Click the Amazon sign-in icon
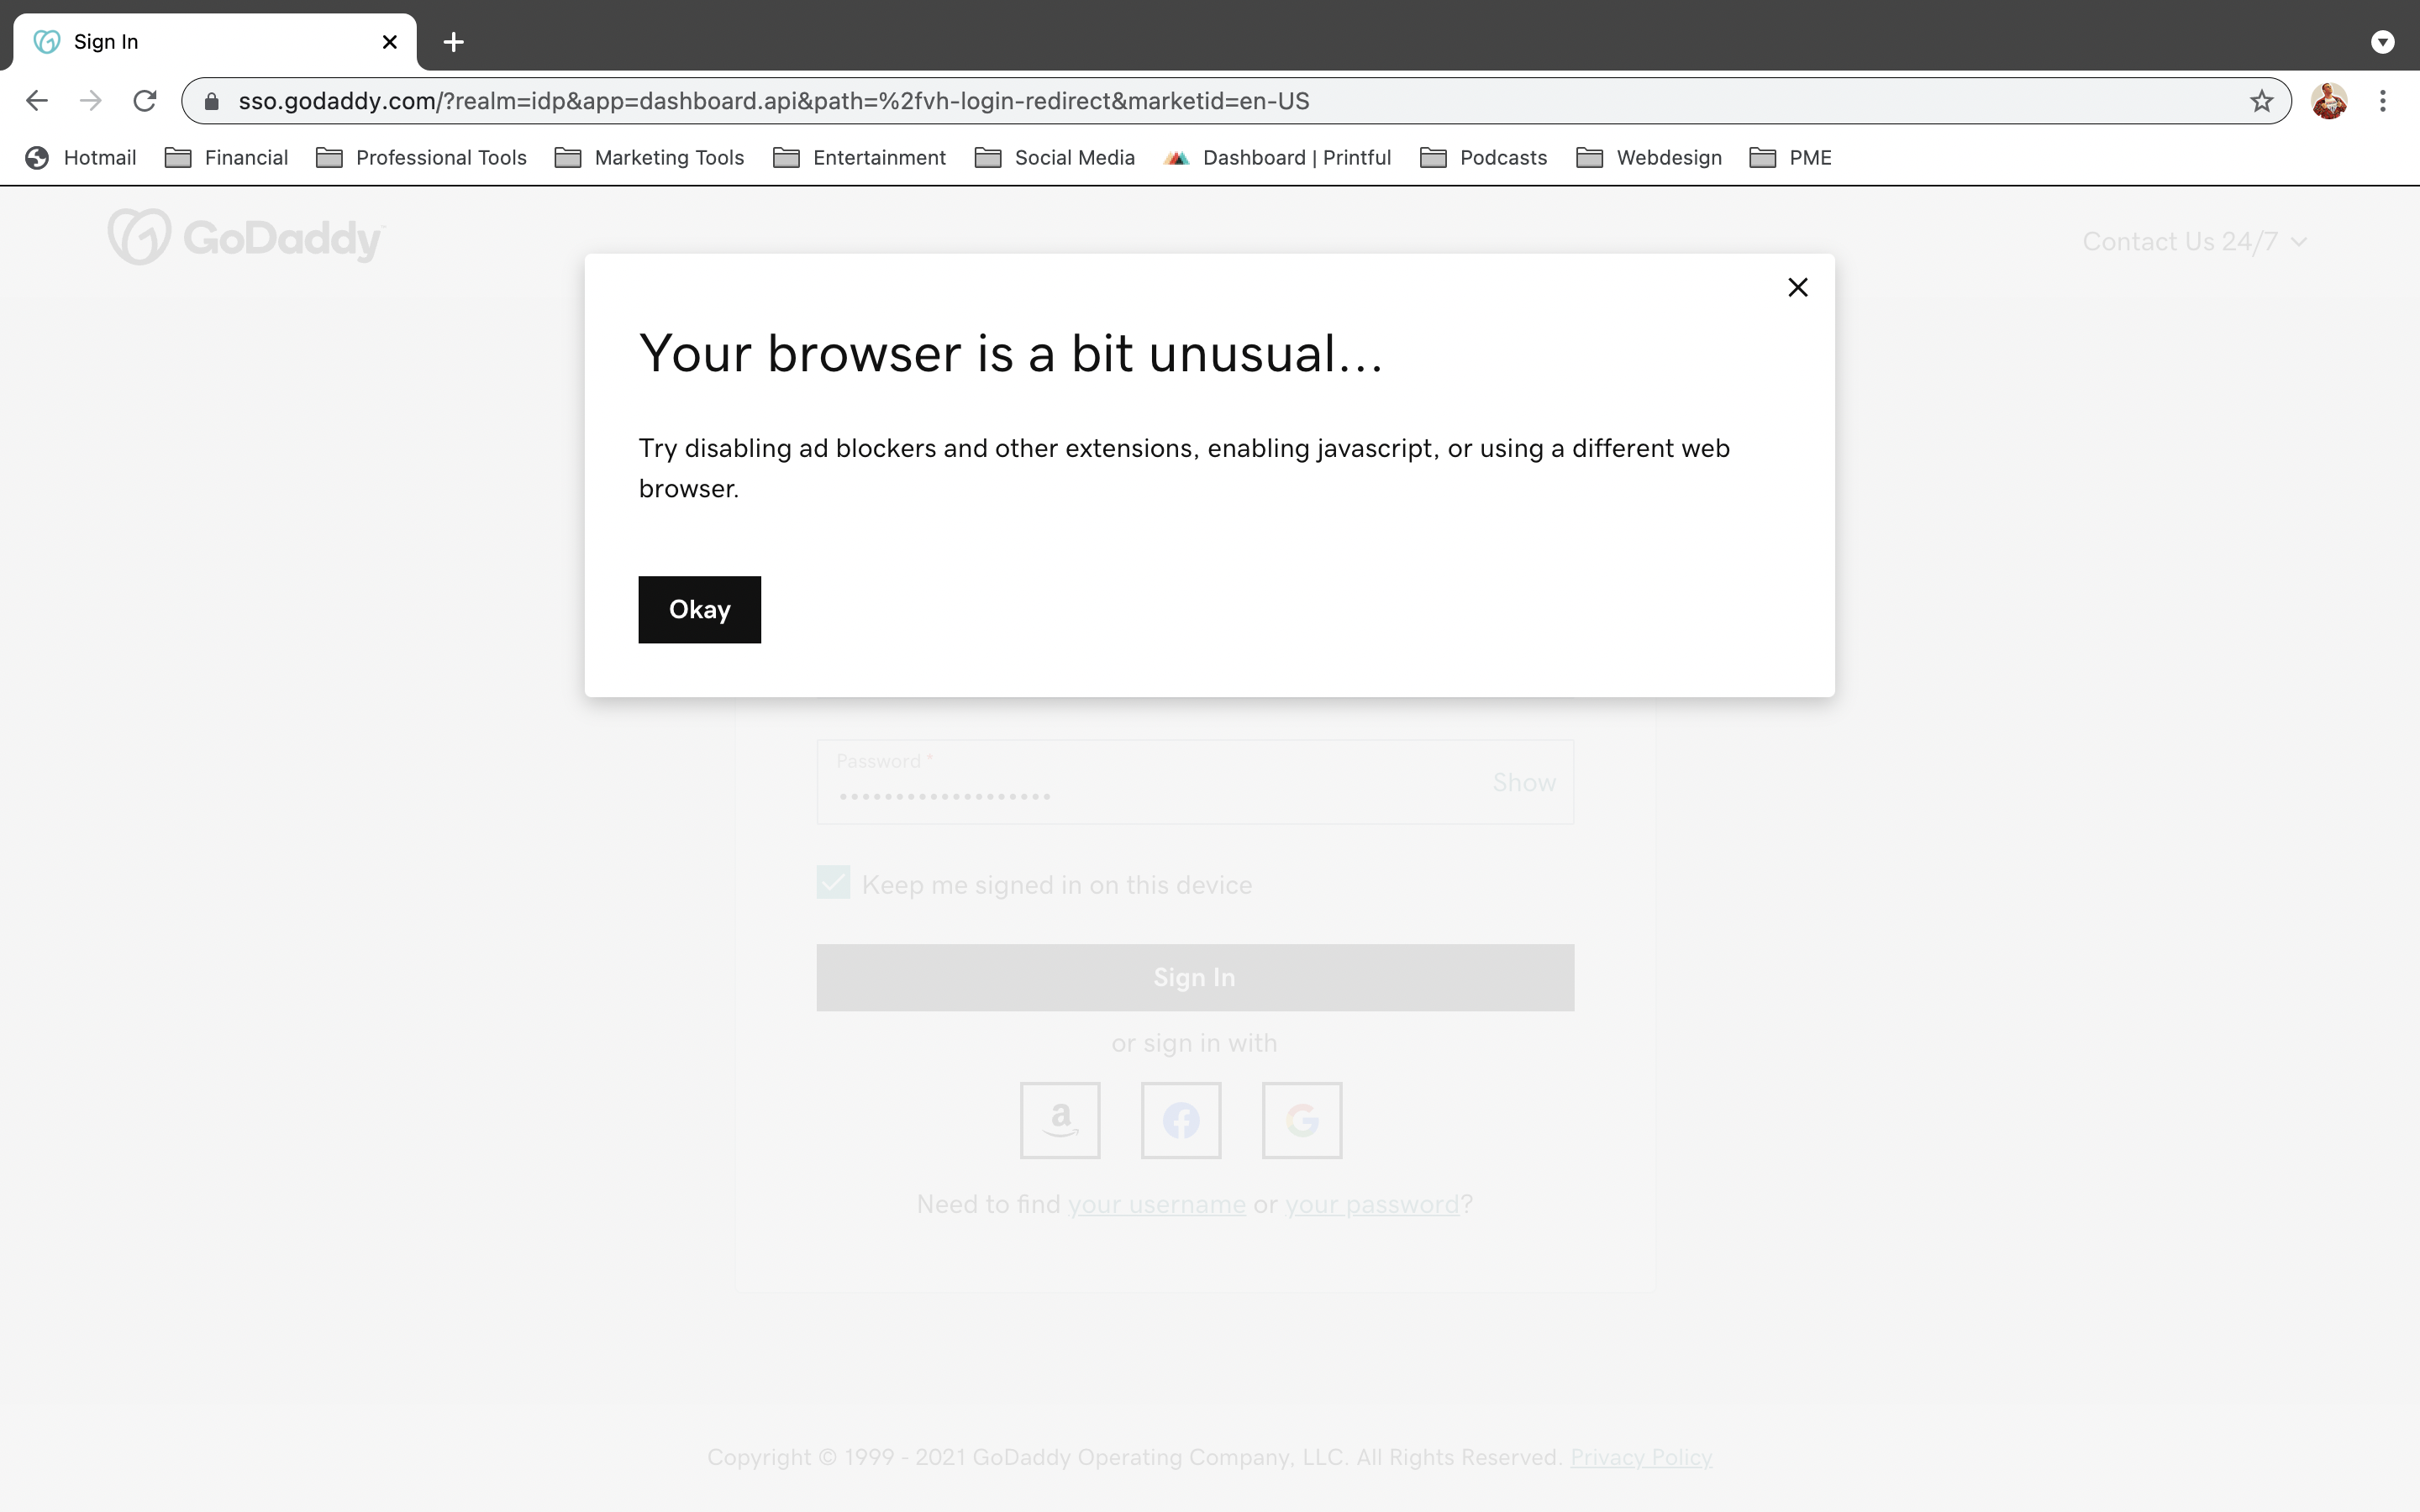The width and height of the screenshot is (2420, 1512). click(x=1060, y=1120)
